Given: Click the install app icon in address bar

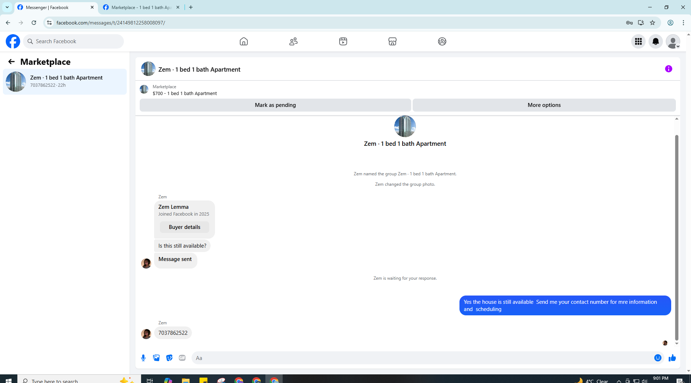Looking at the screenshot, I should click(x=641, y=23).
